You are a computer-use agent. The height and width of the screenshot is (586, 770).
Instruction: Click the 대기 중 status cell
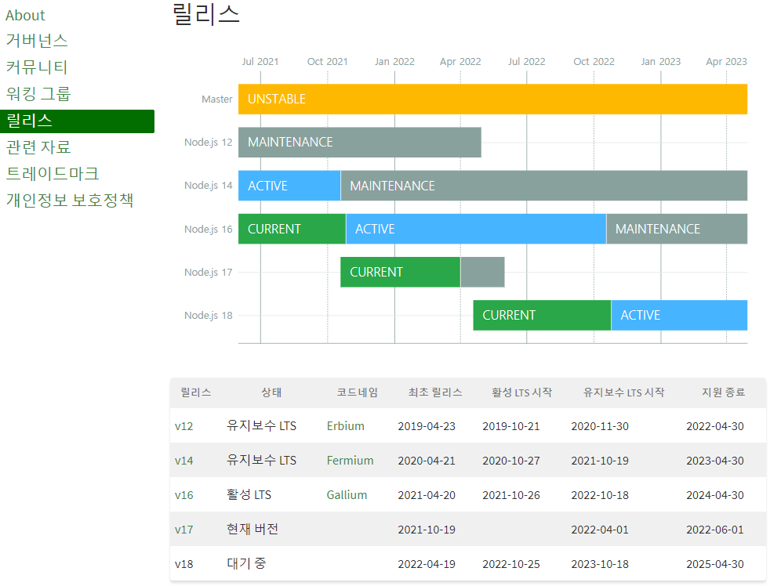(x=246, y=563)
